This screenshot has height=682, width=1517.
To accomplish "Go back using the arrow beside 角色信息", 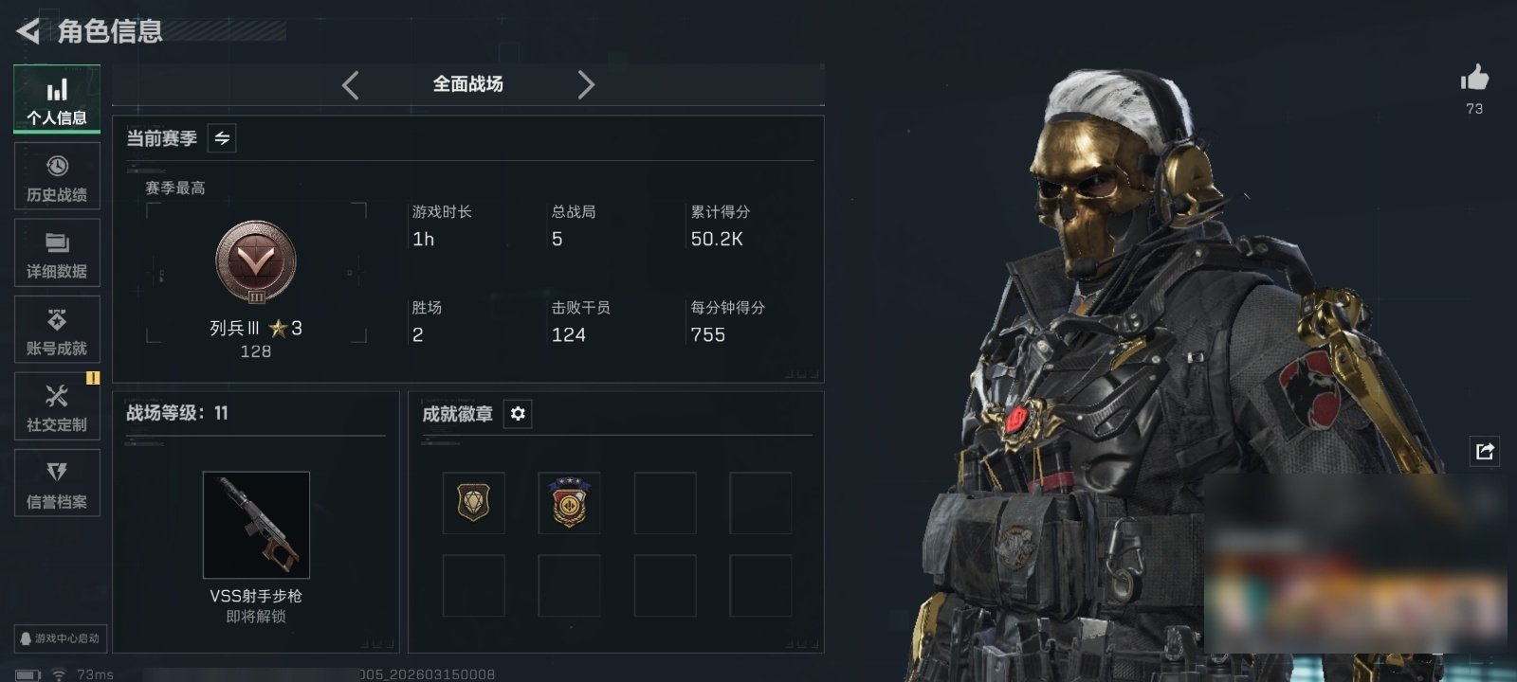I will tap(27, 31).
